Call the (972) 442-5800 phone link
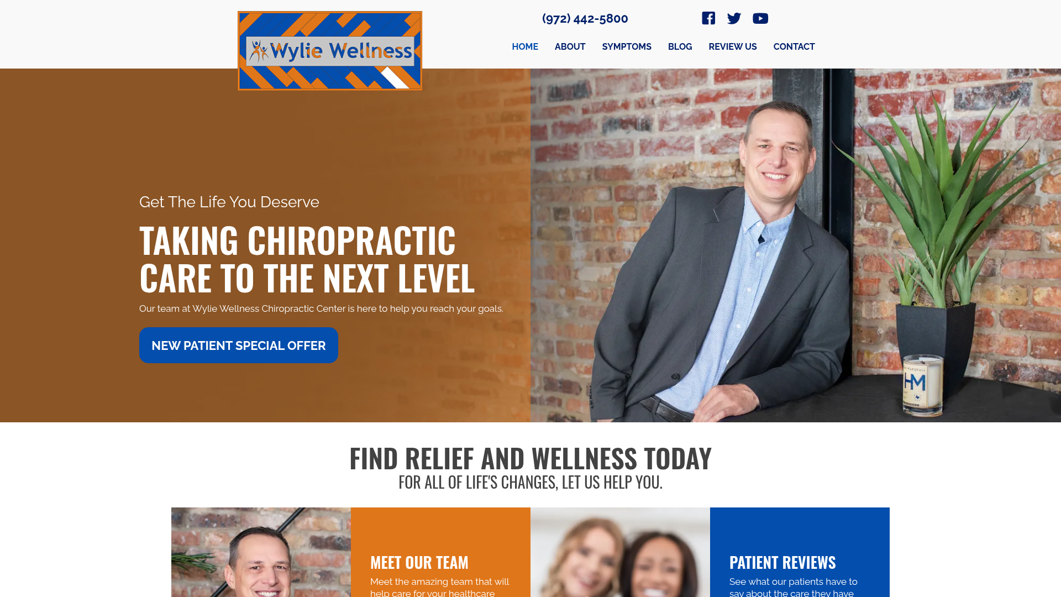The image size is (1061, 597). click(585, 19)
